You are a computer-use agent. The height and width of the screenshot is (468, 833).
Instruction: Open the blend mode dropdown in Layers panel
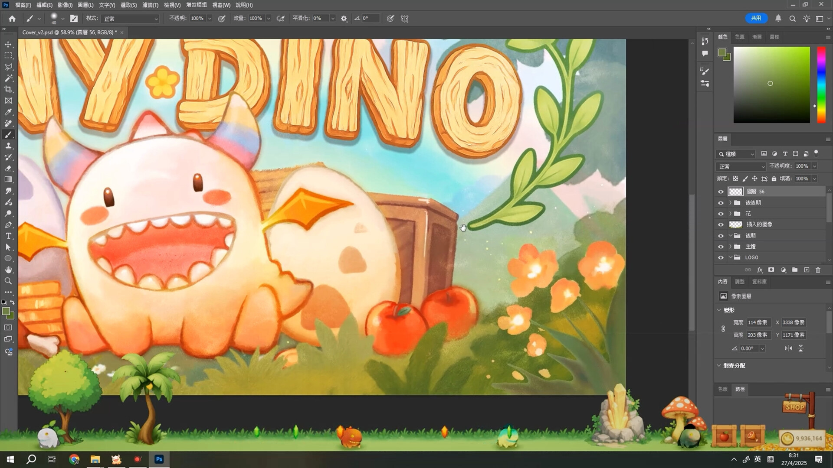point(741,166)
